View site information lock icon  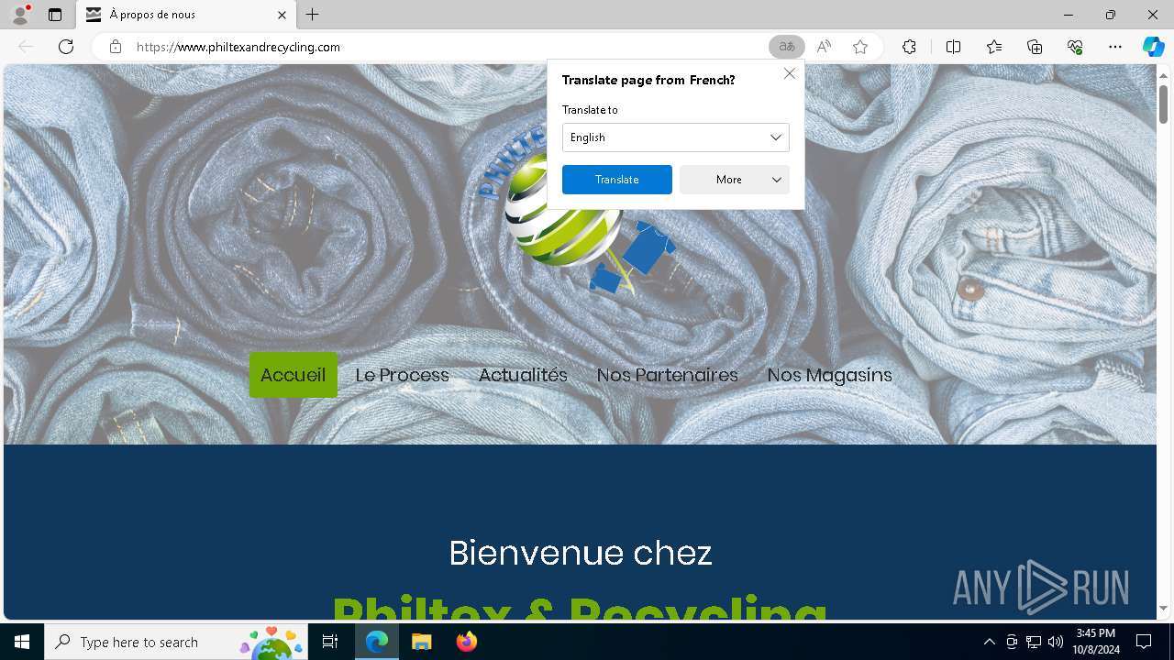coord(116,47)
